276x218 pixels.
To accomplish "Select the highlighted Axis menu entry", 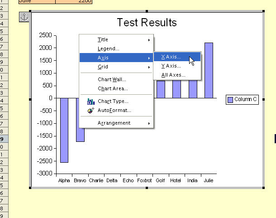I will [x=116, y=58].
